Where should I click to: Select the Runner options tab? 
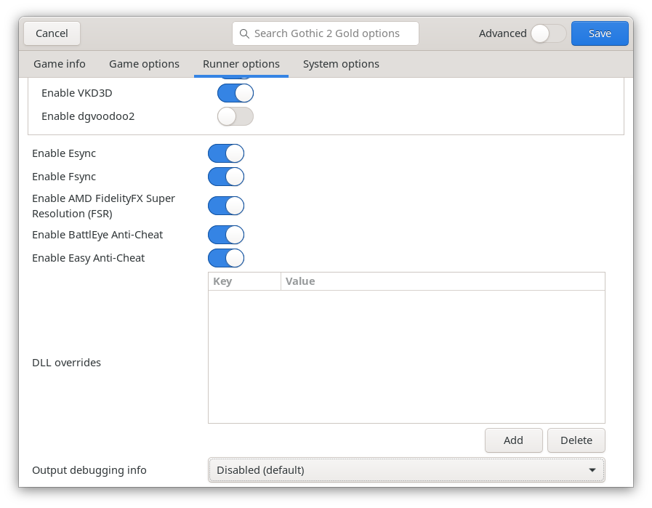(241, 64)
